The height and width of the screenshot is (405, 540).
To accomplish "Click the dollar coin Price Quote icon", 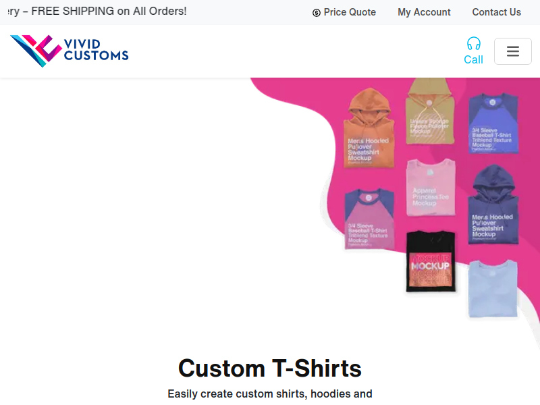I will pyautogui.click(x=316, y=13).
